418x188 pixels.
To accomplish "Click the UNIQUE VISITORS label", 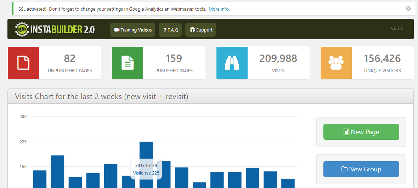I will (x=383, y=71).
